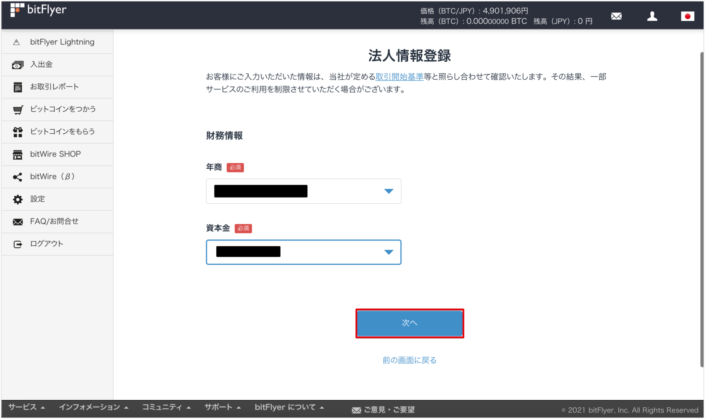Click the user account icon
Viewport: 705px width, 419px height.
[652, 16]
